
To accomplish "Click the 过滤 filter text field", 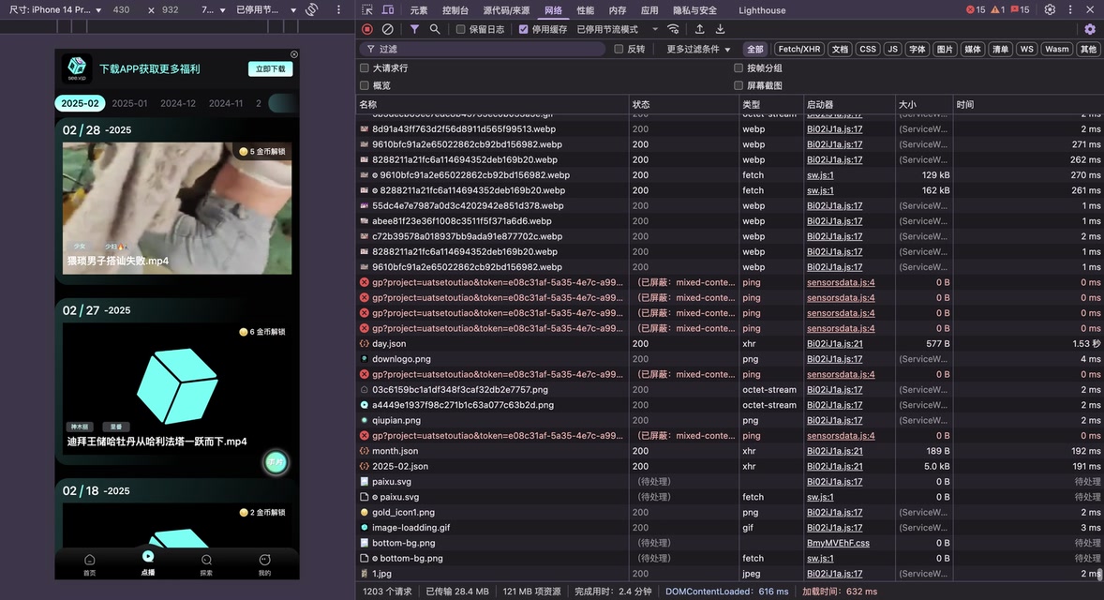I will 487,49.
